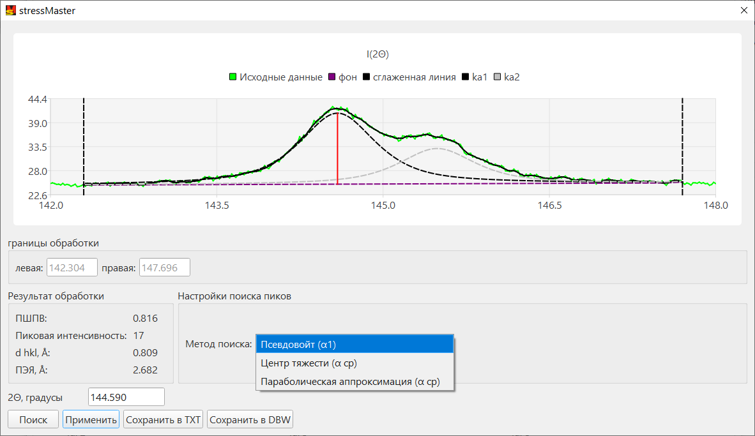Image resolution: width=755 pixels, height=436 pixels.
Task: Click the stressMaster app icon in title bar
Action: point(10,10)
